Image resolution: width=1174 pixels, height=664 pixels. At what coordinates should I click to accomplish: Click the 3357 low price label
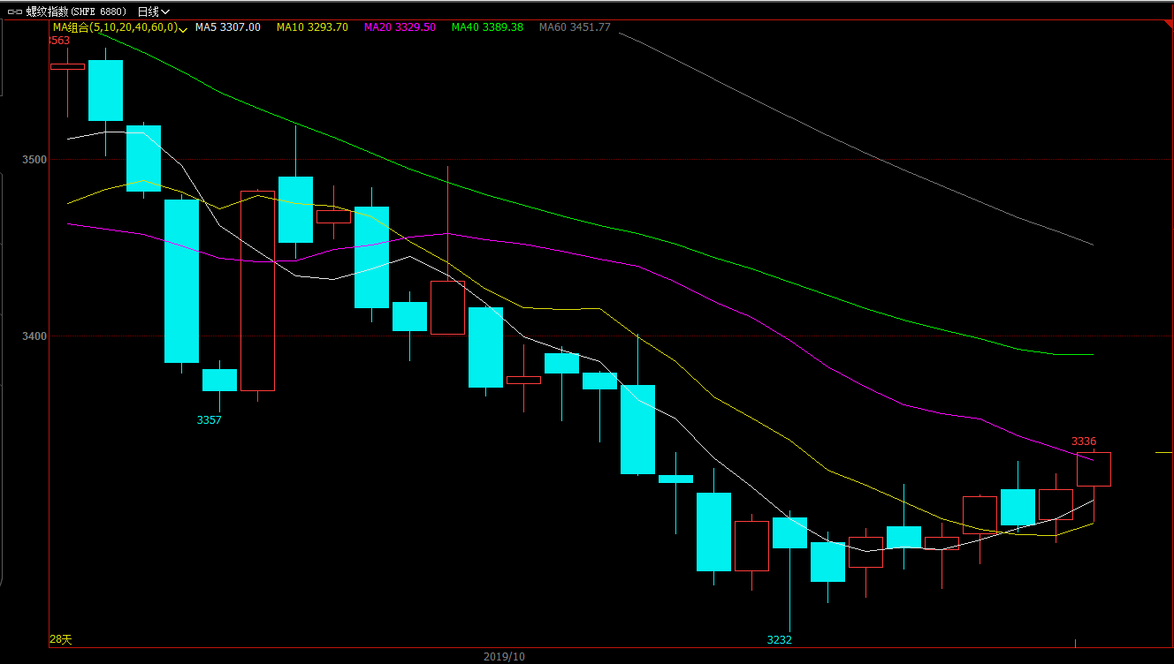pyautogui.click(x=210, y=420)
